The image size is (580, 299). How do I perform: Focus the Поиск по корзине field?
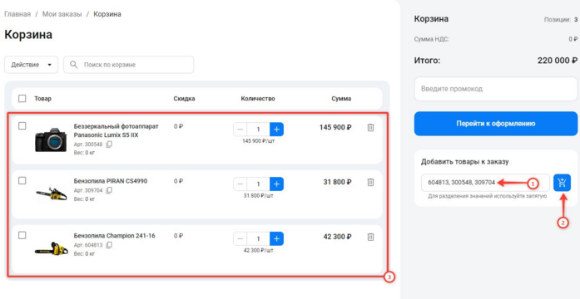pos(129,65)
